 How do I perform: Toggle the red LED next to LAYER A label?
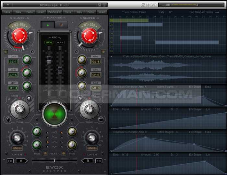pos(25,155)
